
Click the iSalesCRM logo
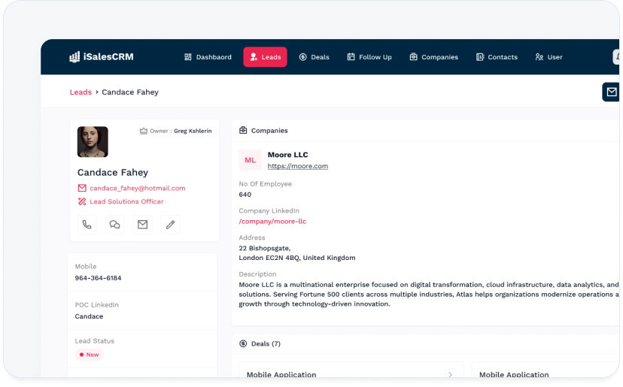(x=102, y=57)
